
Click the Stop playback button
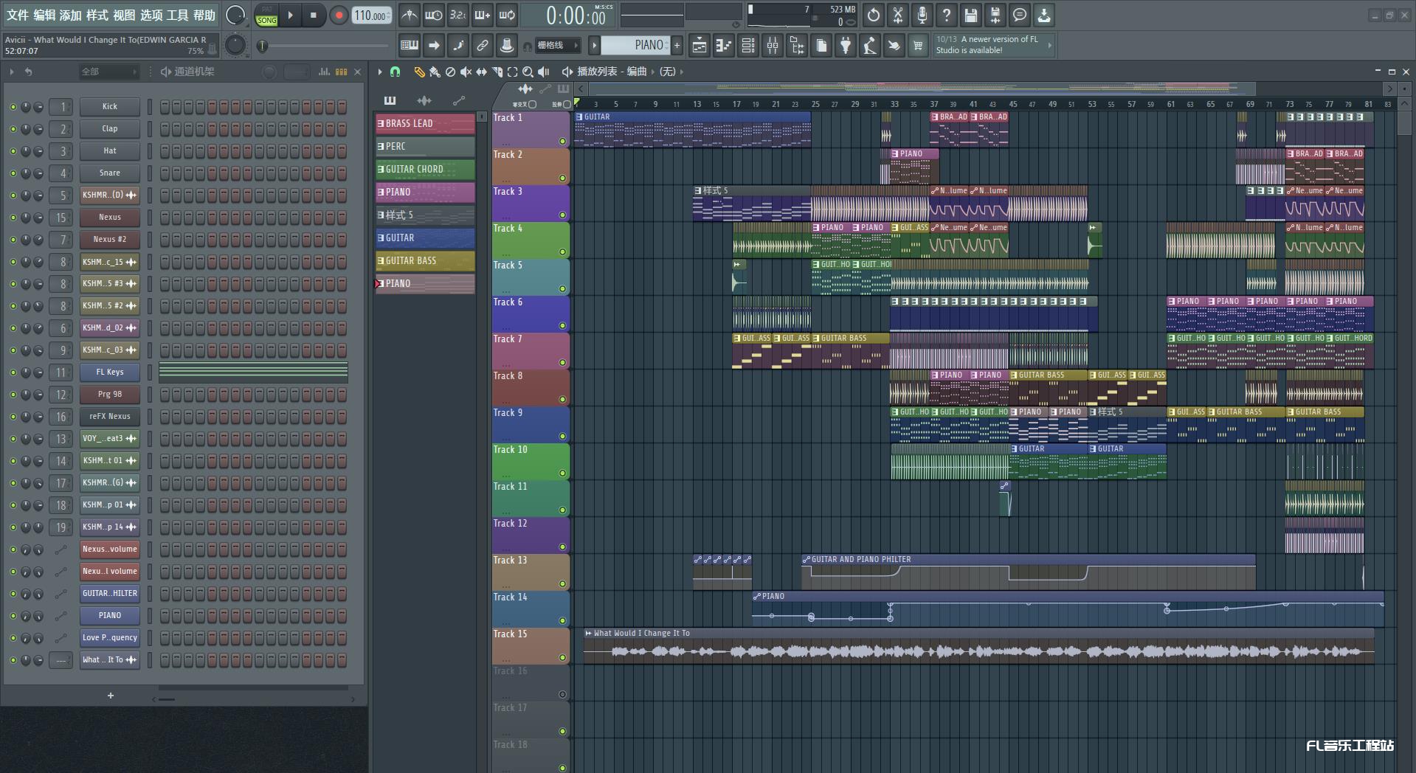pyautogui.click(x=314, y=15)
